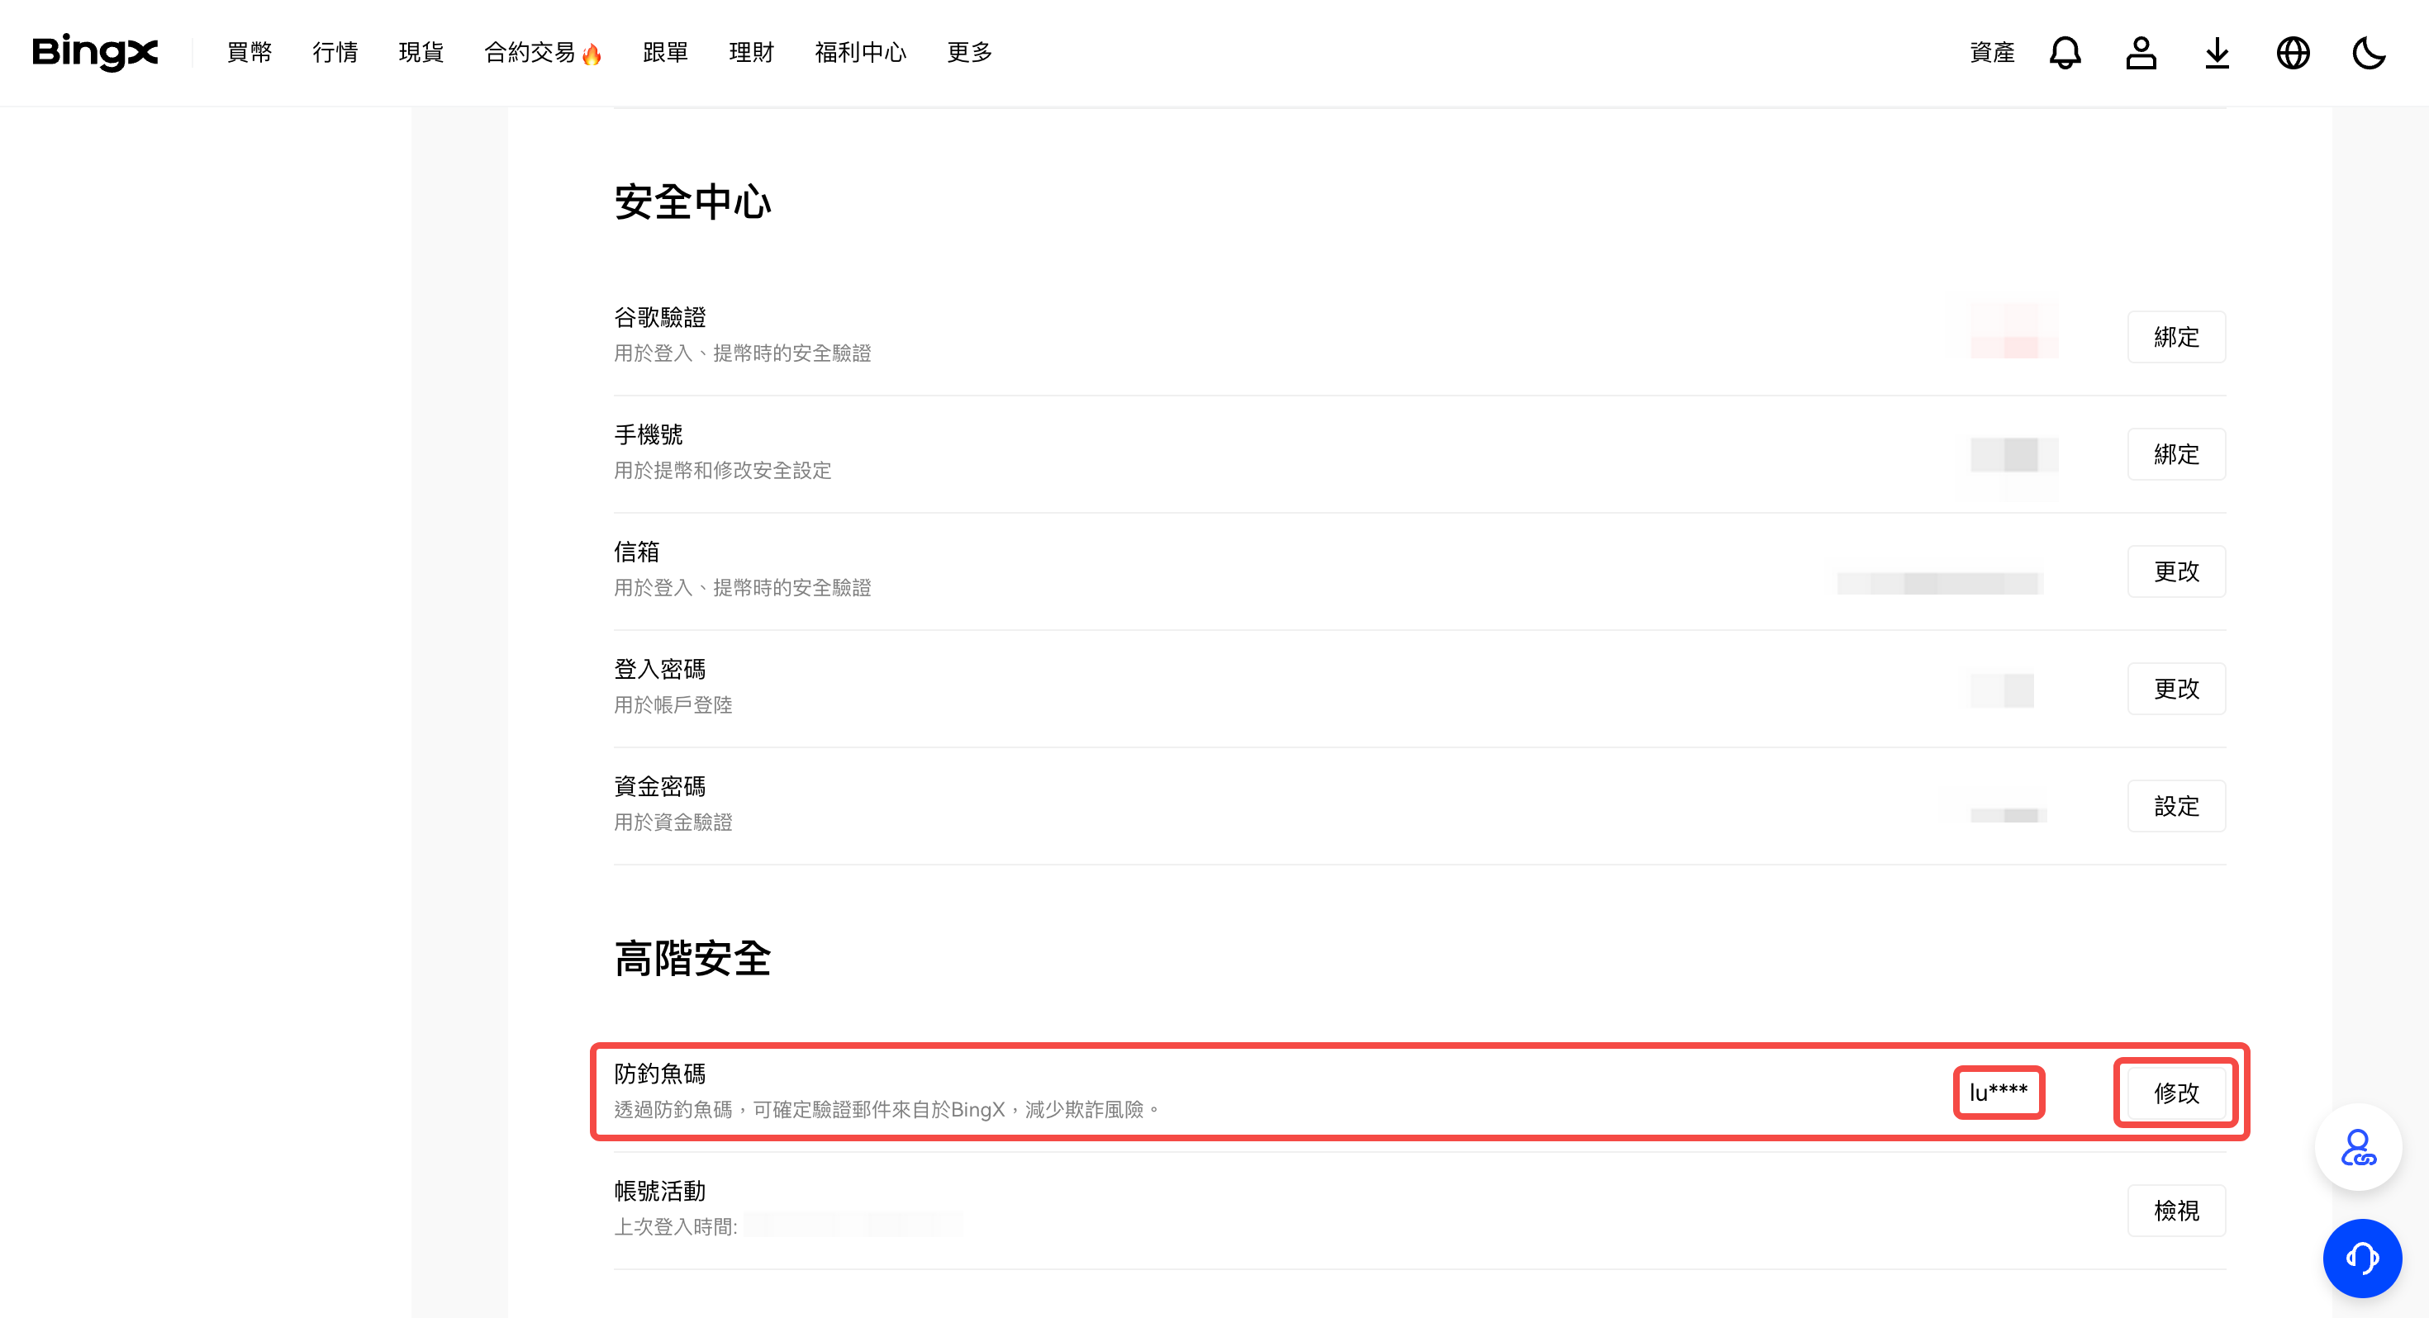The width and height of the screenshot is (2429, 1318).
Task: Click the floating referral link icon
Action: pos(2357,1146)
